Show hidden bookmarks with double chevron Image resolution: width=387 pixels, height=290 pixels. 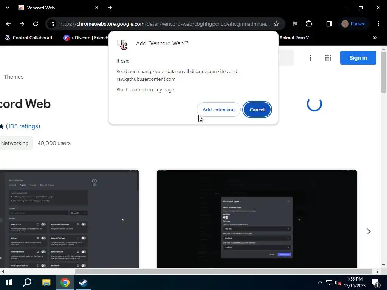pos(375,38)
